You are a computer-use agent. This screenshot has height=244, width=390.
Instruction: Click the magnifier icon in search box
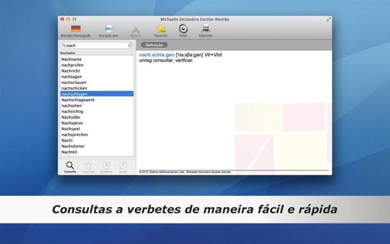[64, 45]
